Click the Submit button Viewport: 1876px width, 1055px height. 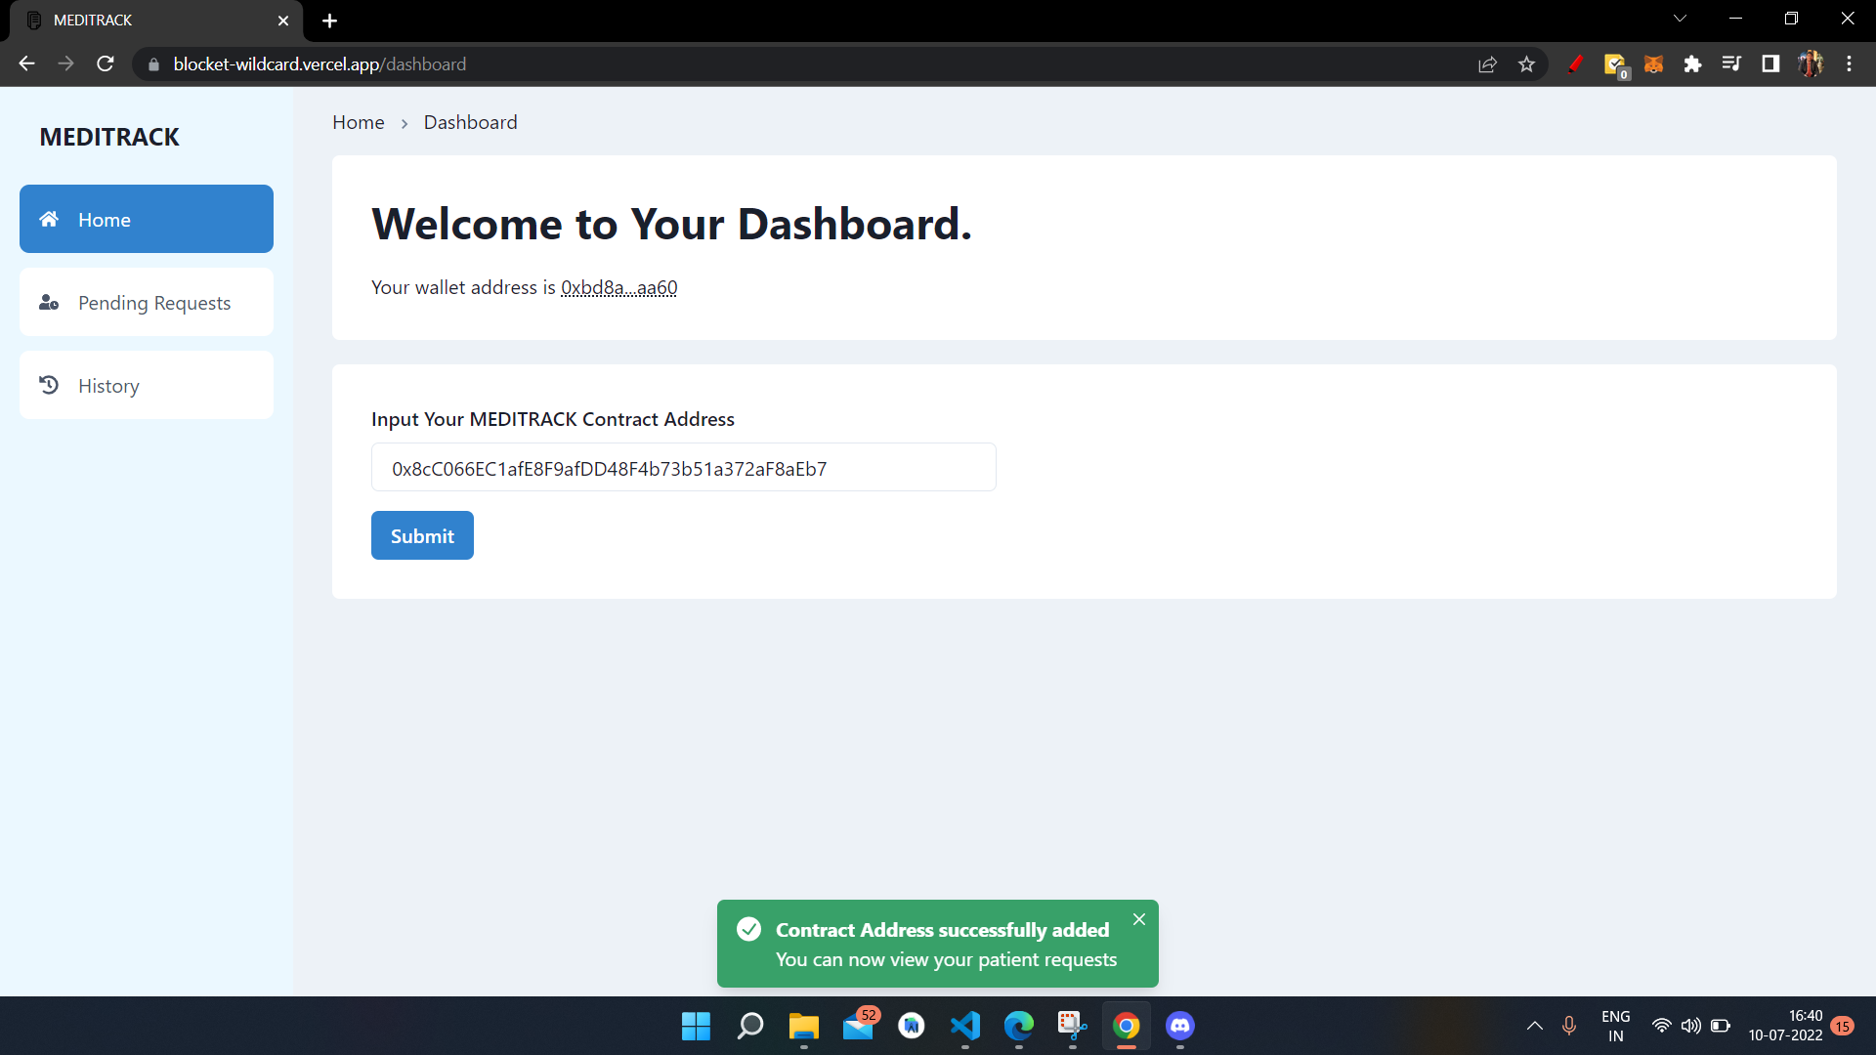[x=422, y=535]
